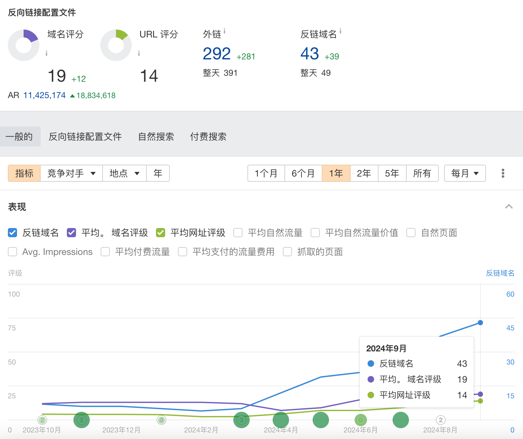Click the +39 反链域名 change value
This screenshot has width=523, height=439.
(332, 57)
